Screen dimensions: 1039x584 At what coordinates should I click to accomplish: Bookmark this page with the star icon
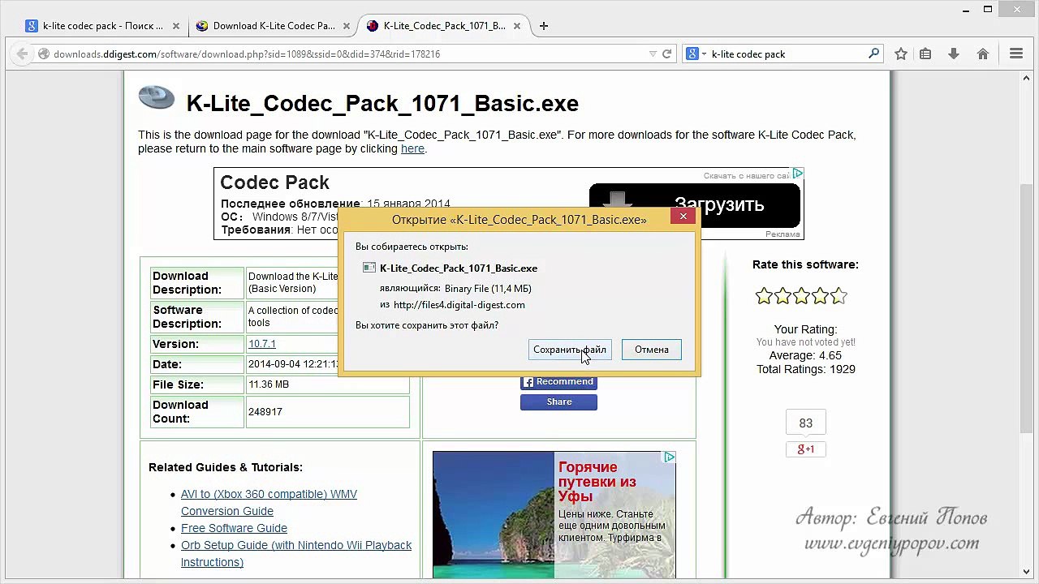coord(901,54)
